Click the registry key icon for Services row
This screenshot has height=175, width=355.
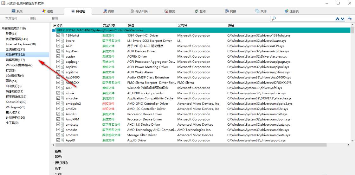click(x=54, y=30)
